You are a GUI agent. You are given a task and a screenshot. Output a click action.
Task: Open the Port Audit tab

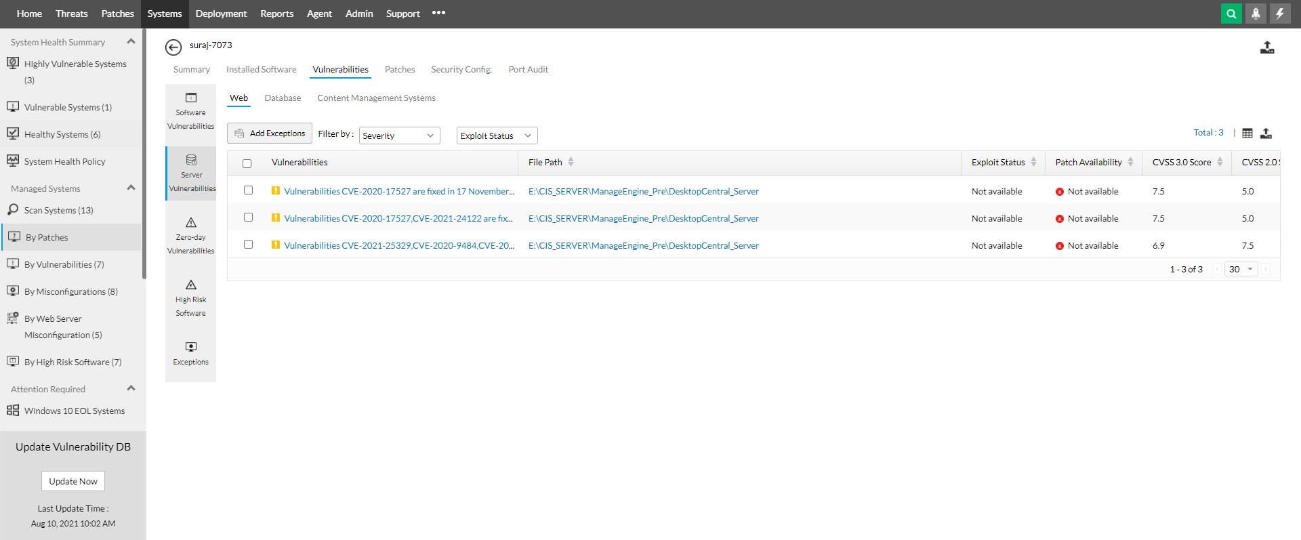coord(529,70)
